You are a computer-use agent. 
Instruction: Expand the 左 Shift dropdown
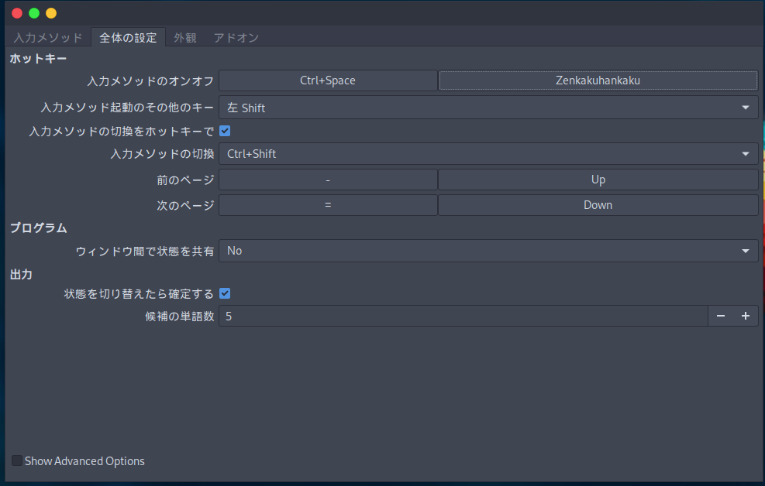pos(488,108)
